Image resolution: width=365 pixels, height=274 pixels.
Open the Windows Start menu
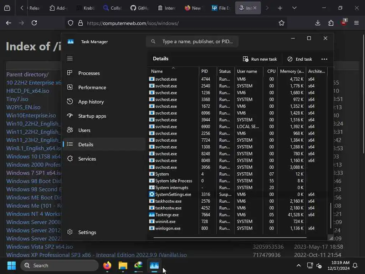(x=11, y=265)
